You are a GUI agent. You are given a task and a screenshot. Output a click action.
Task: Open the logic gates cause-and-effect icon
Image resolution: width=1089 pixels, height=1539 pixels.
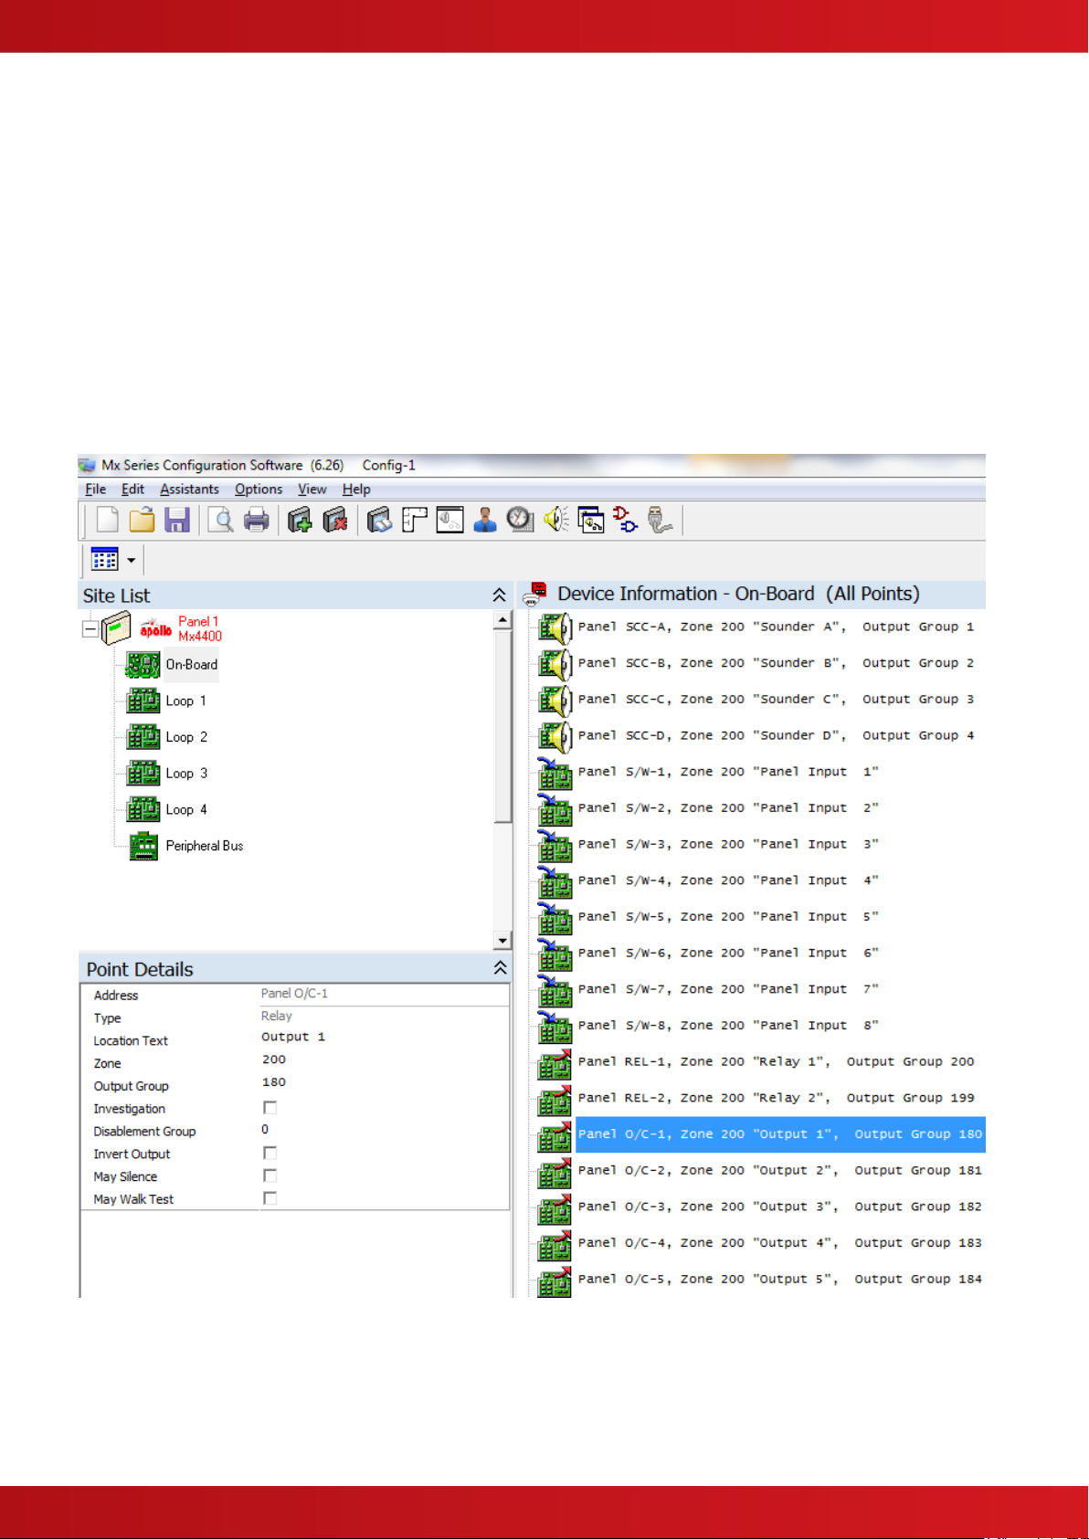click(626, 521)
